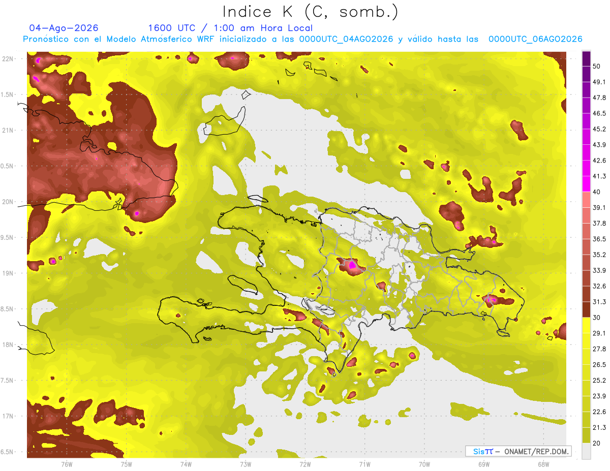This screenshot has width=610, height=471.
Task: Click the "72W" longitude label
Action: (305, 464)
